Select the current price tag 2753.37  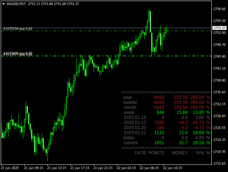coord(219,28)
